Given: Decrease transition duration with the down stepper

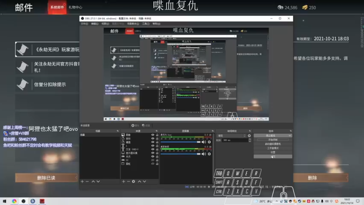Looking at the screenshot, I should 250,141.
